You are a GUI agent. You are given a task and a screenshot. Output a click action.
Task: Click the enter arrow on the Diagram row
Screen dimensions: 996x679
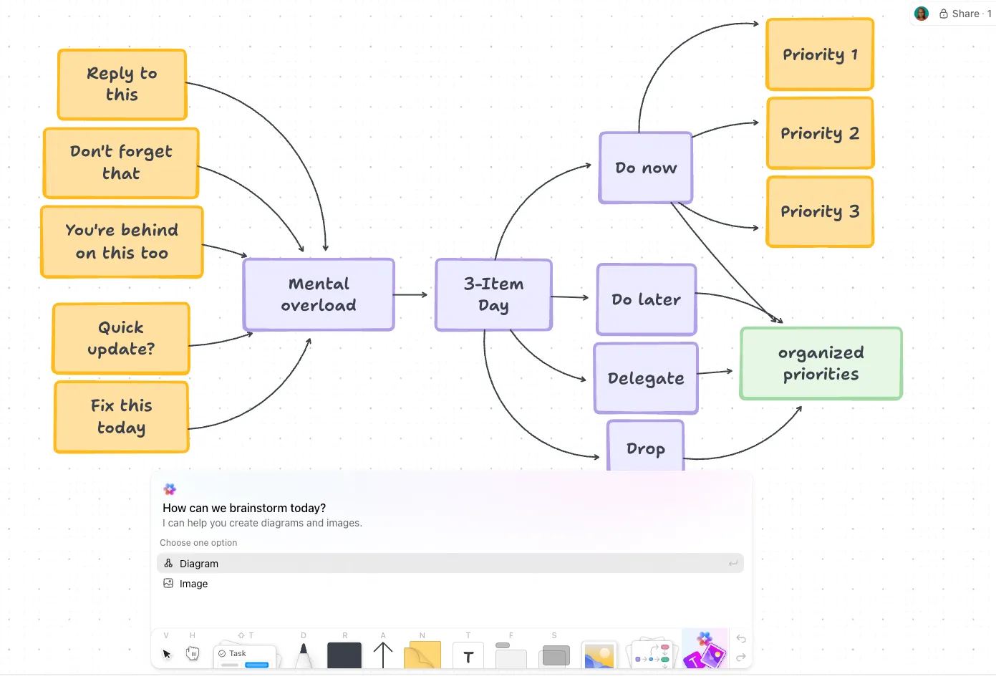[733, 564]
